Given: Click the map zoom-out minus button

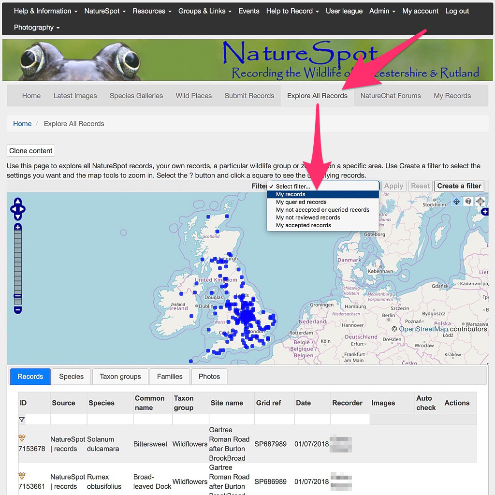Looking at the screenshot, I should point(18,309).
